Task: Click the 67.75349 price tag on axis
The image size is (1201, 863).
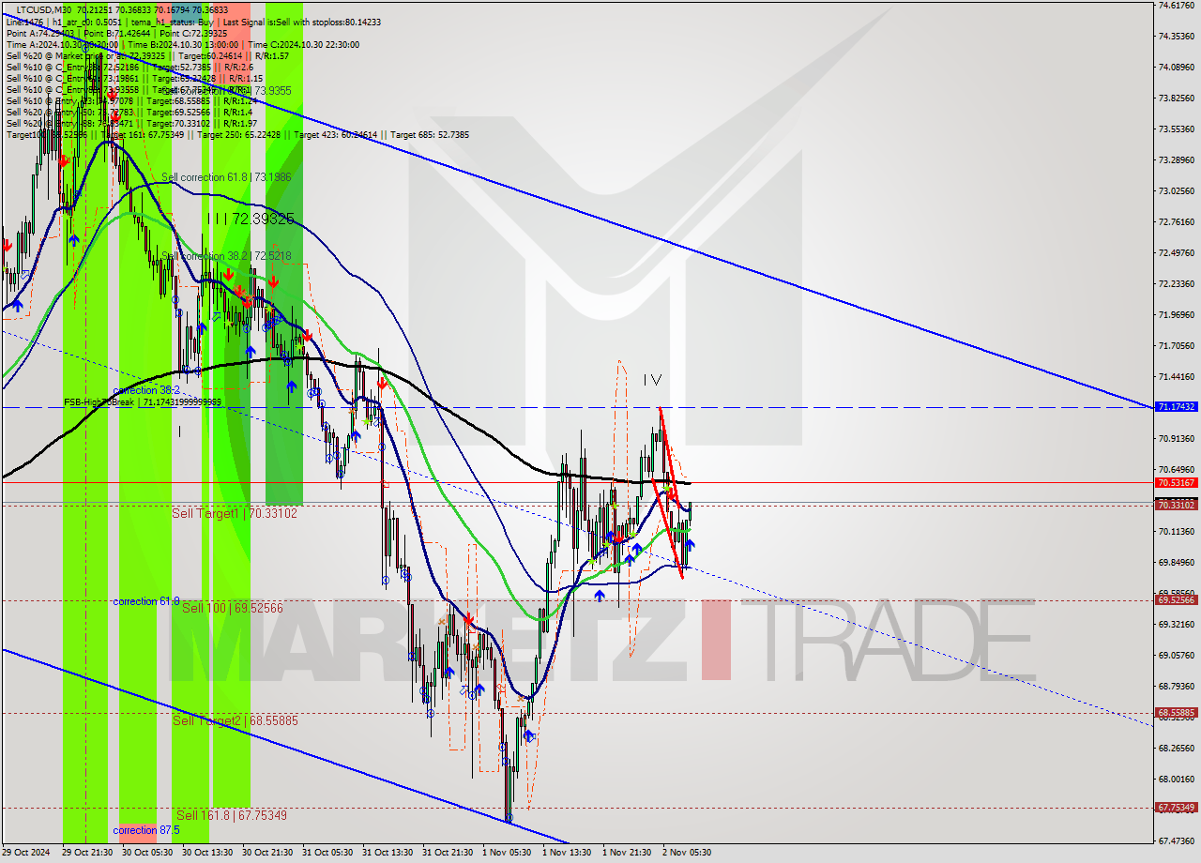Action: point(1177,807)
